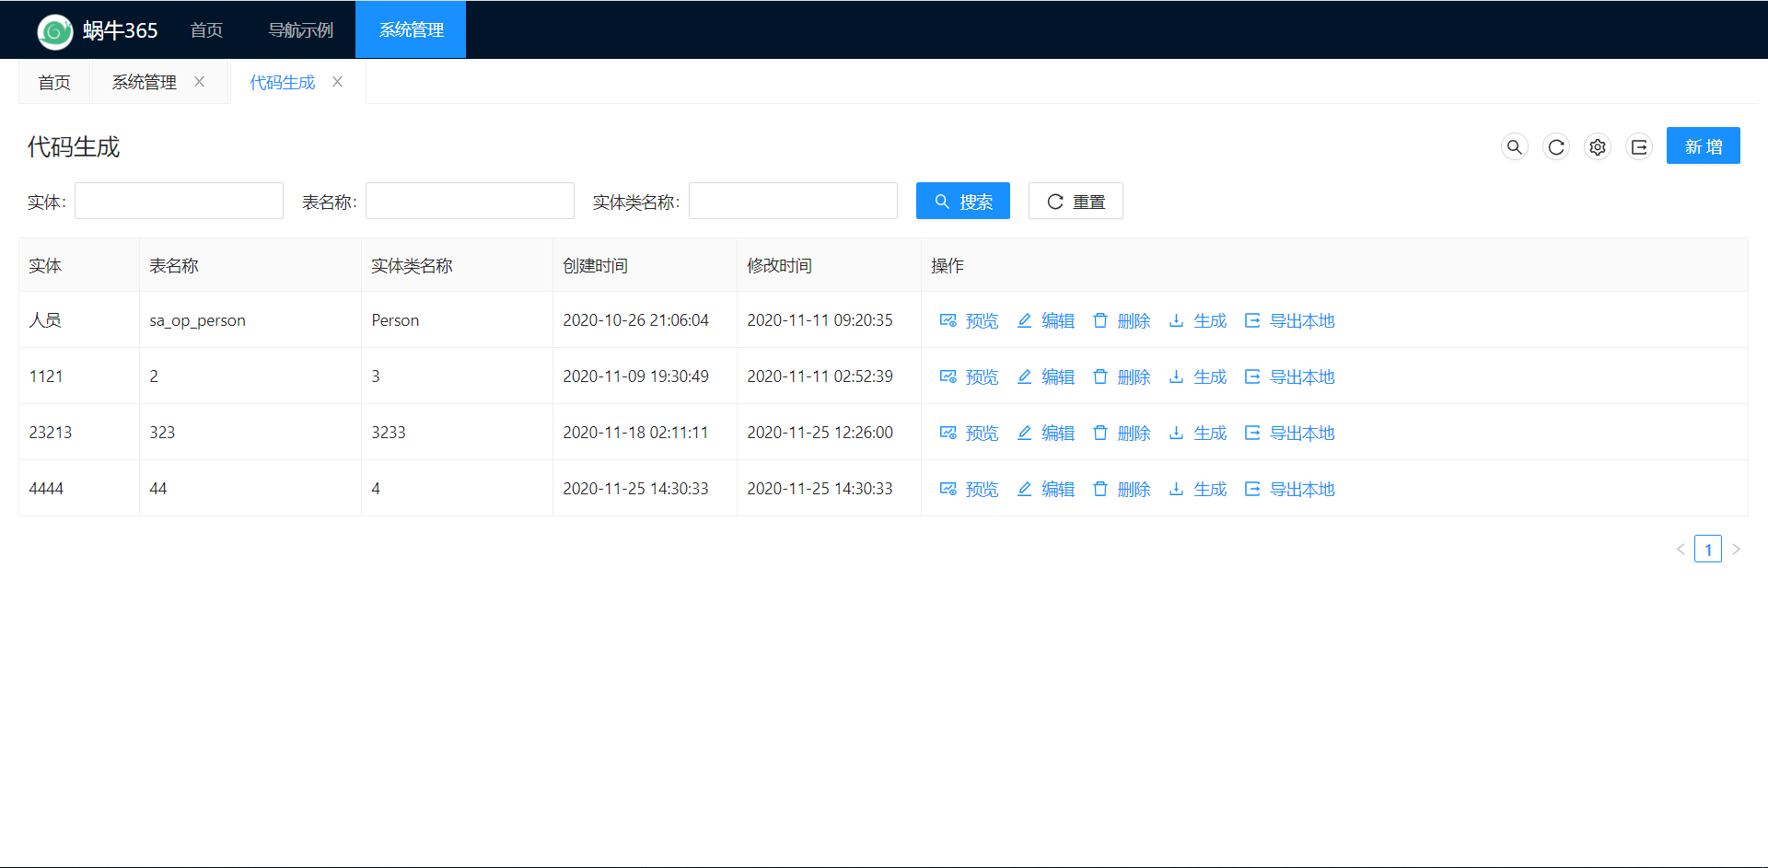The height and width of the screenshot is (868, 1768).
Task: Open 导航示例 in top navigation
Action: [300, 30]
